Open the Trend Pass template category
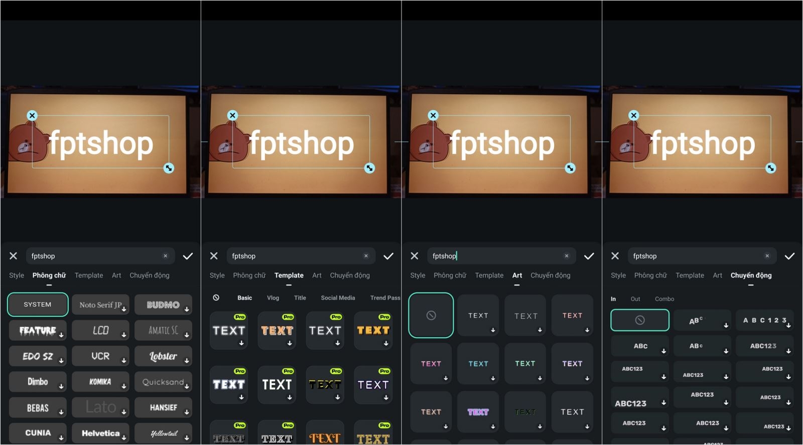This screenshot has height=445, width=803. [385, 298]
